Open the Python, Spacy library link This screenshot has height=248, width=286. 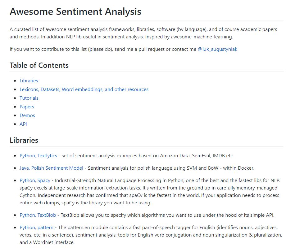[35, 181]
